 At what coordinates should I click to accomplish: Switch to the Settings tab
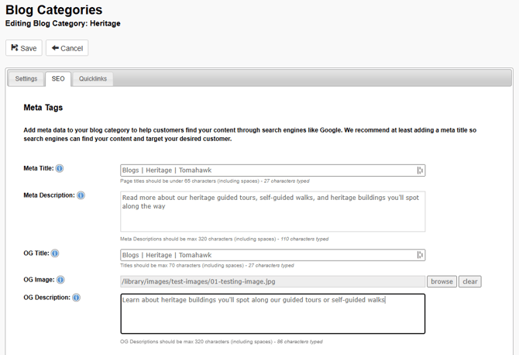pos(26,78)
